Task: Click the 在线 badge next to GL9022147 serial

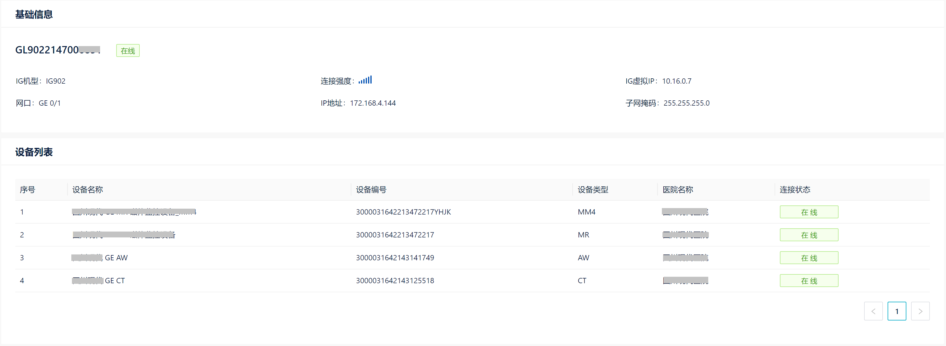Action: (x=127, y=50)
